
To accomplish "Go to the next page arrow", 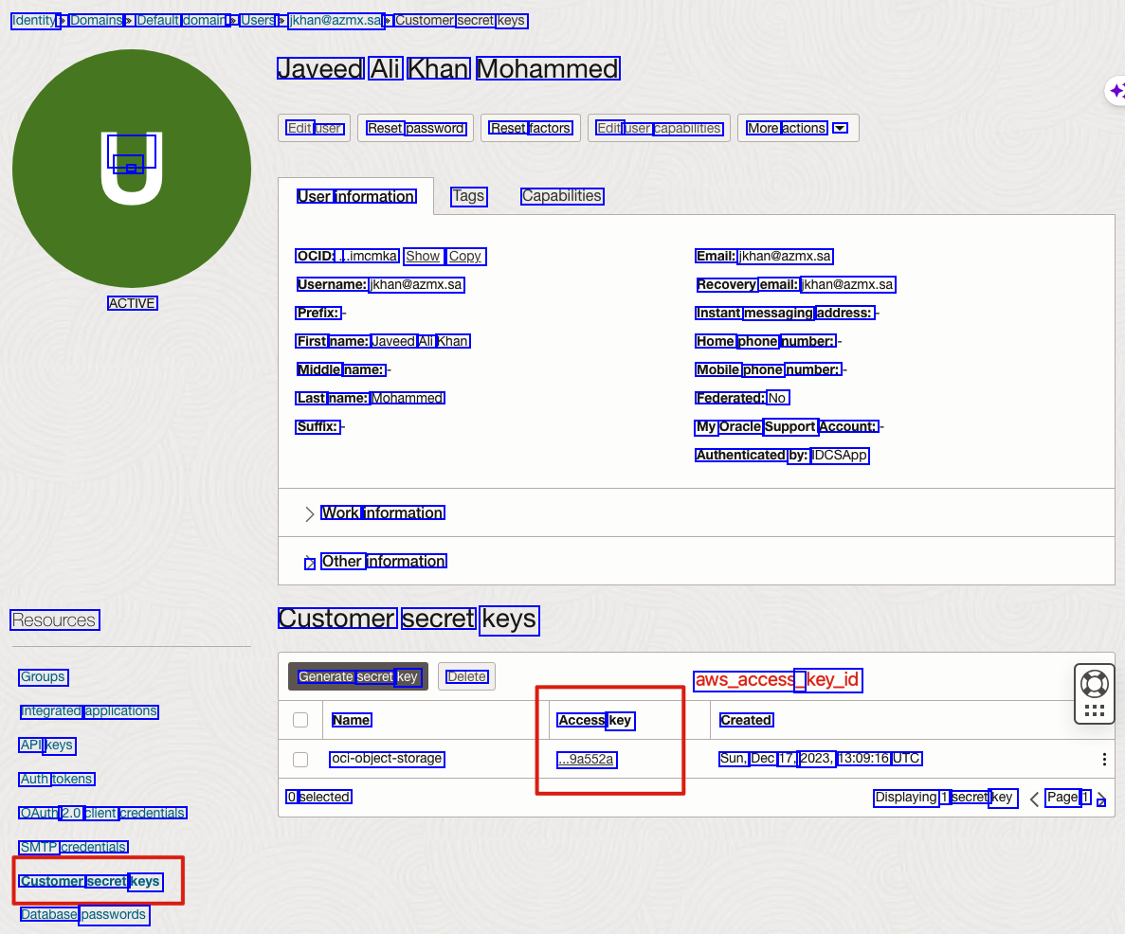I will (x=1101, y=799).
